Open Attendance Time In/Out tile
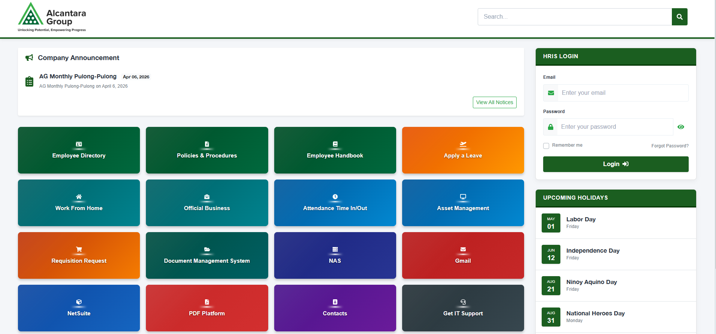This screenshot has height=334, width=716. coord(335,203)
